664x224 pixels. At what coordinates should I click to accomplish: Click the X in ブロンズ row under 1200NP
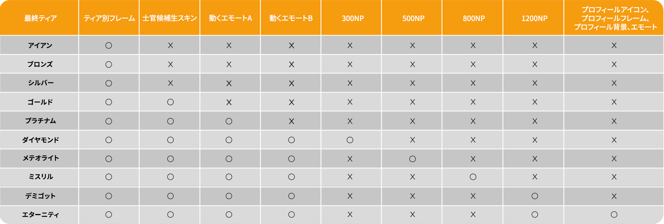click(535, 64)
